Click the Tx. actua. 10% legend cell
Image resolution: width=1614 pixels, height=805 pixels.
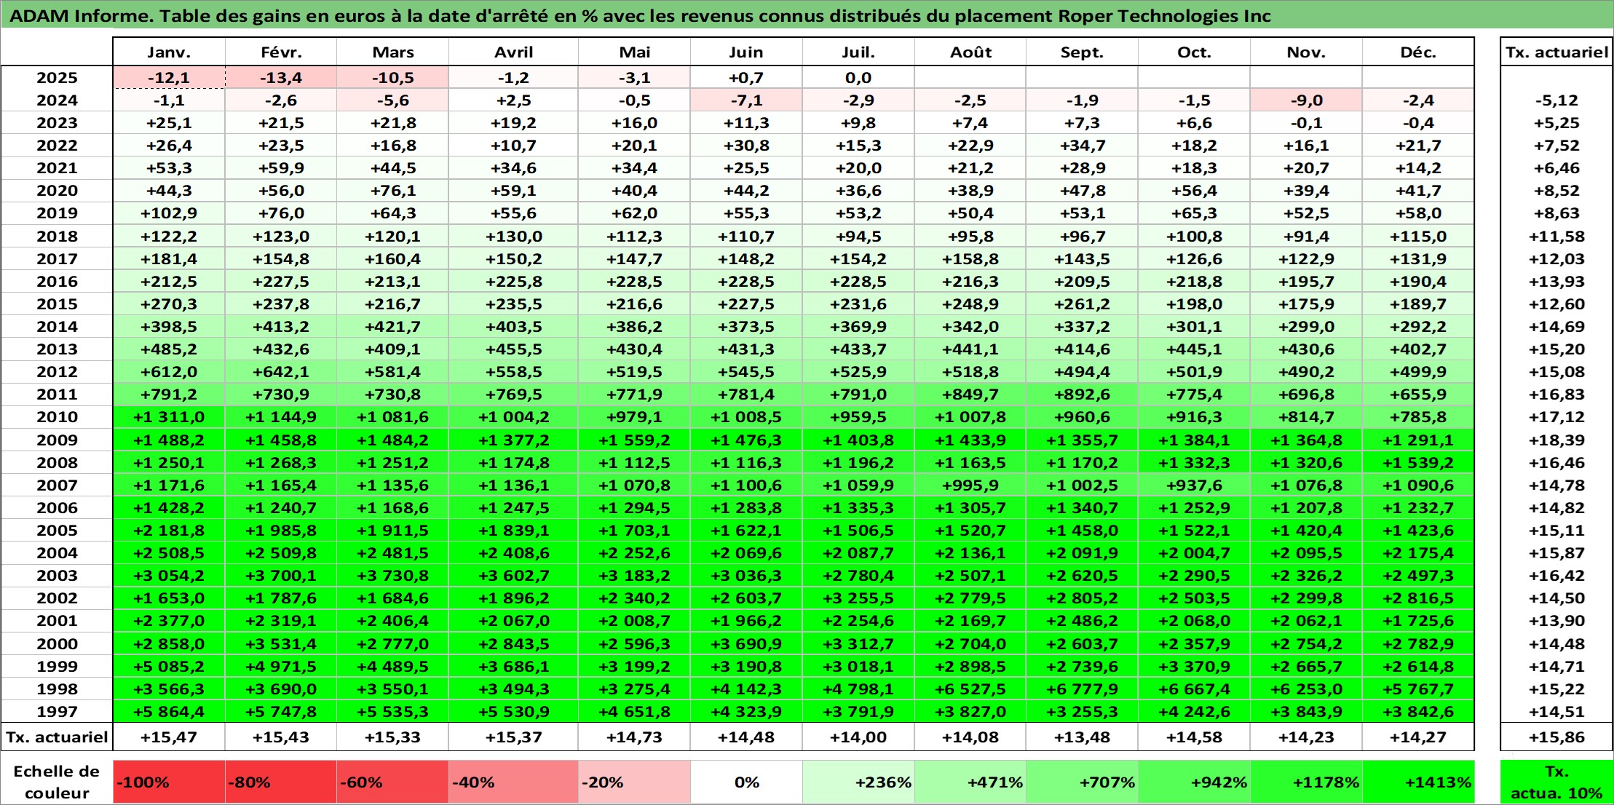tap(1556, 782)
